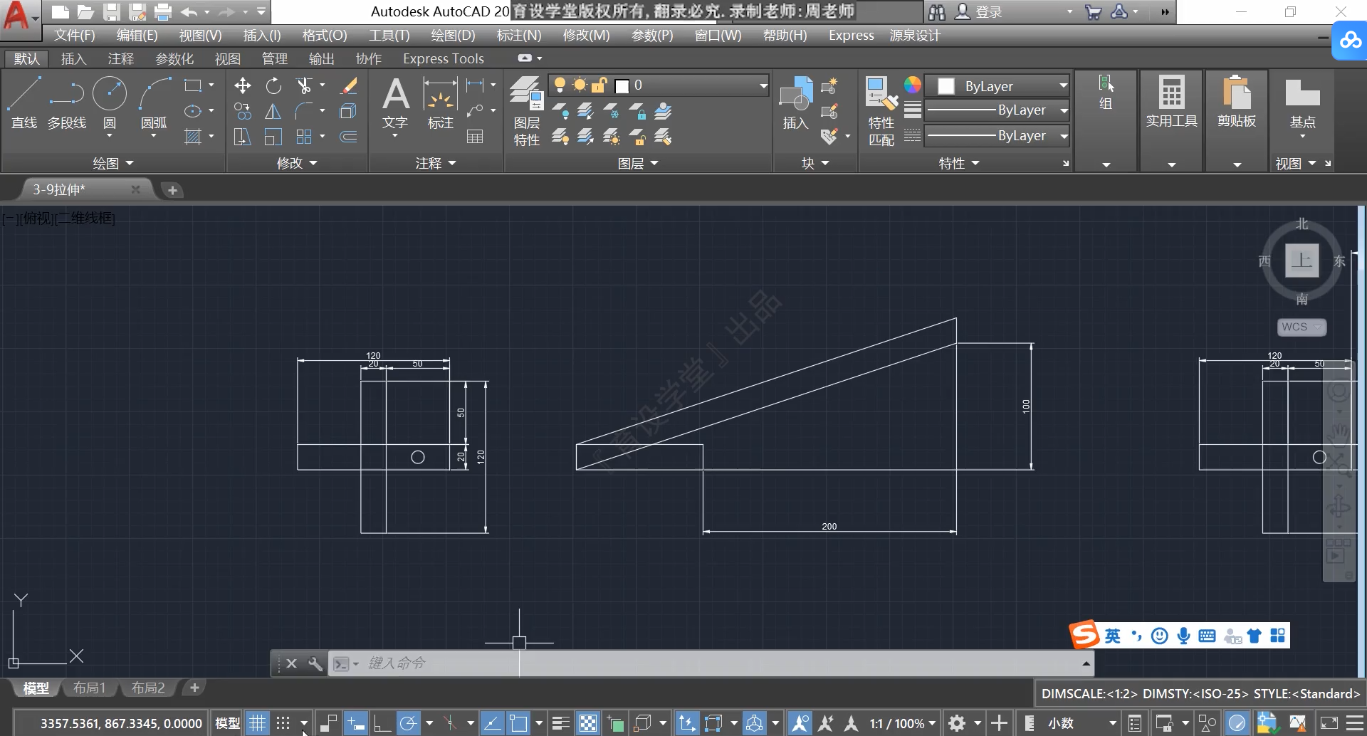
Task: Expand the Annotation (注释) panel
Action: [x=436, y=163]
